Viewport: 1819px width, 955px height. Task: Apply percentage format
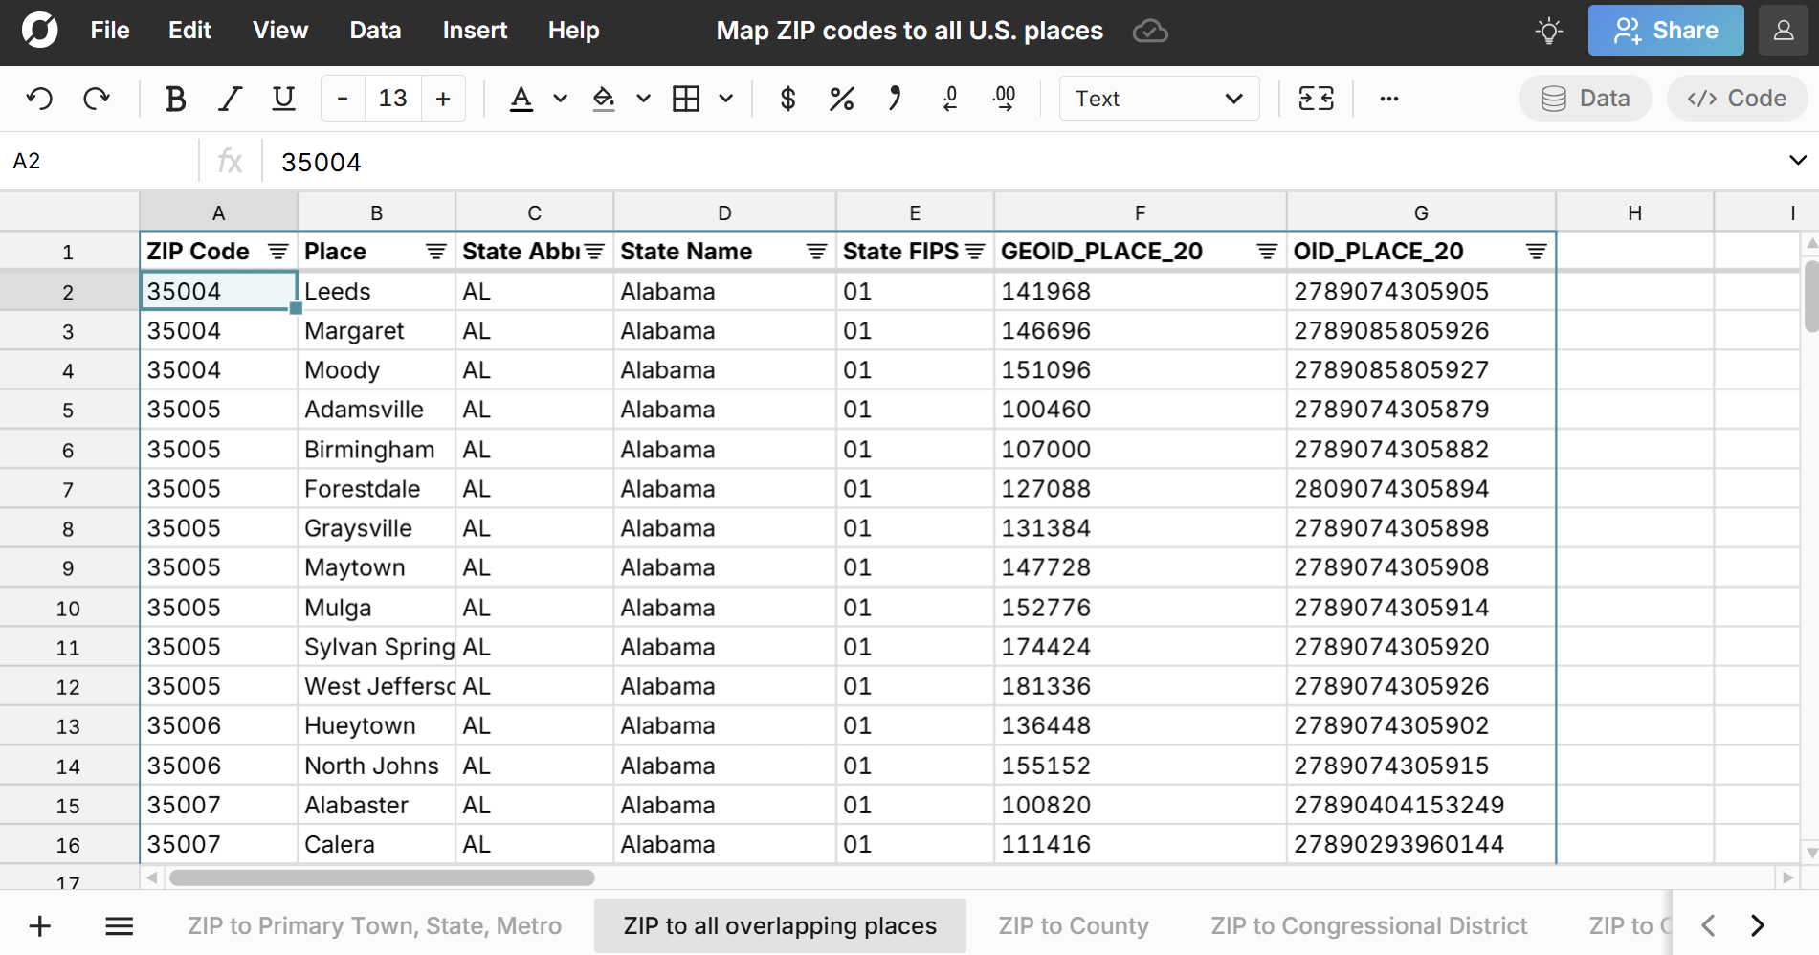click(x=841, y=98)
